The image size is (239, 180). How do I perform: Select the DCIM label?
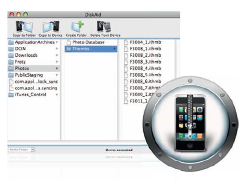tap(20, 49)
